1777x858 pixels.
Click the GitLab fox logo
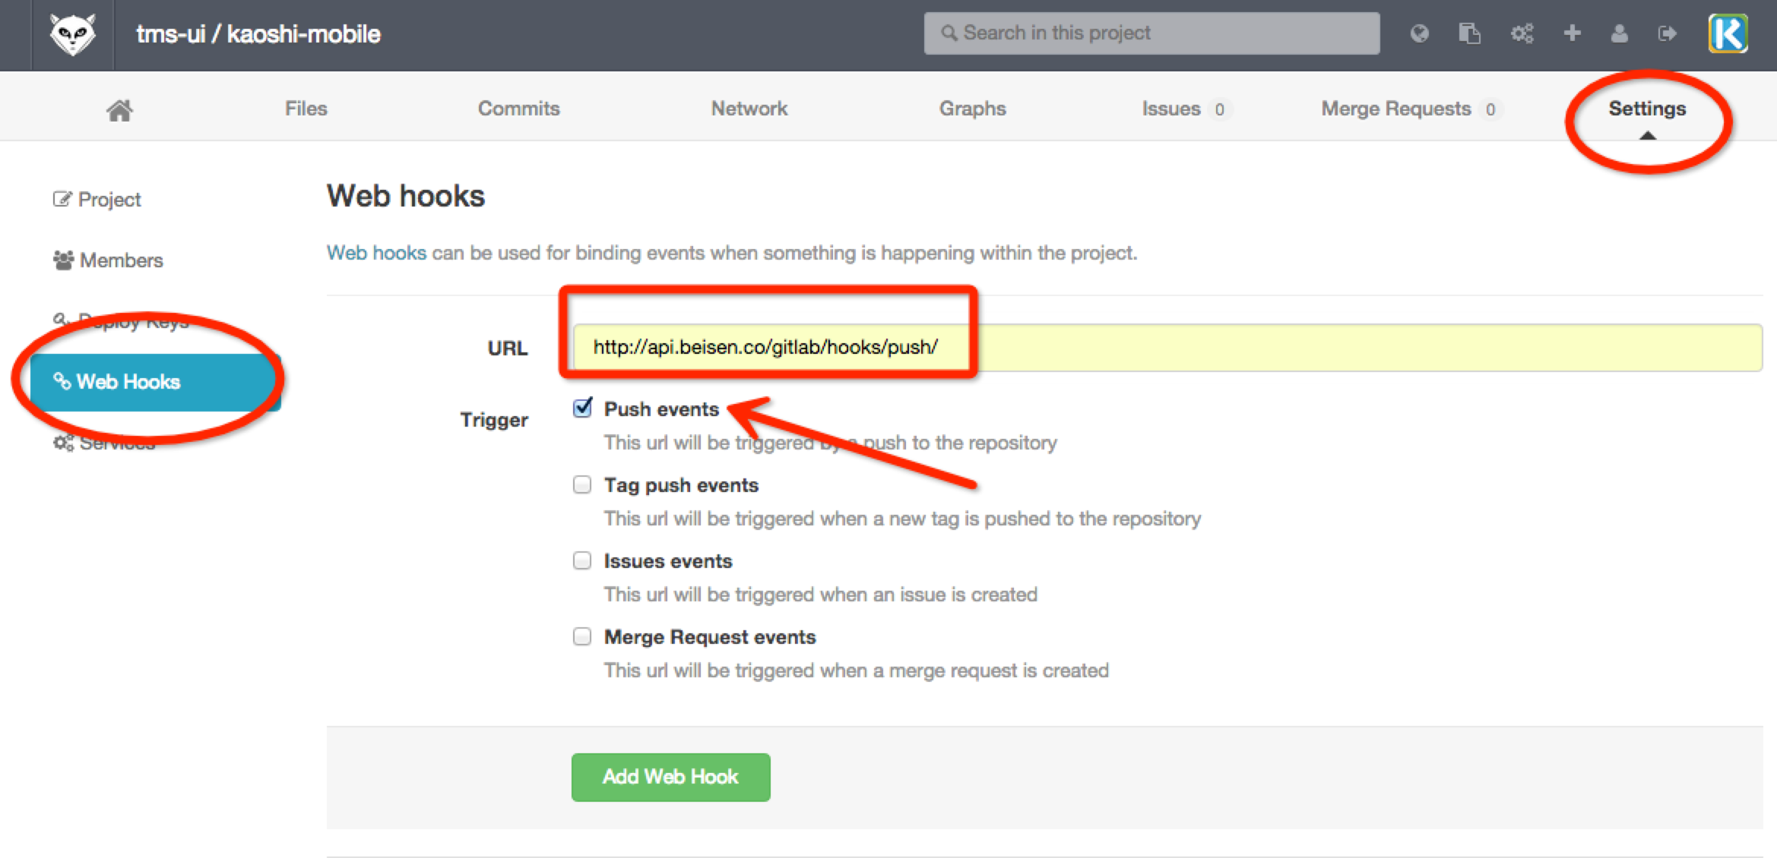point(72,35)
